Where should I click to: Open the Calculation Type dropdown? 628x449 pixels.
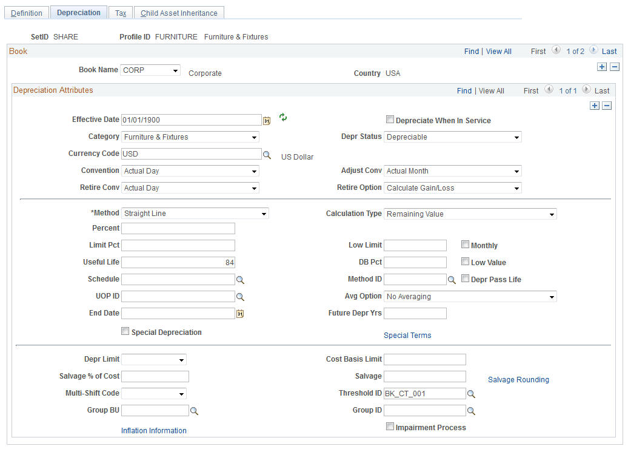(x=470, y=214)
